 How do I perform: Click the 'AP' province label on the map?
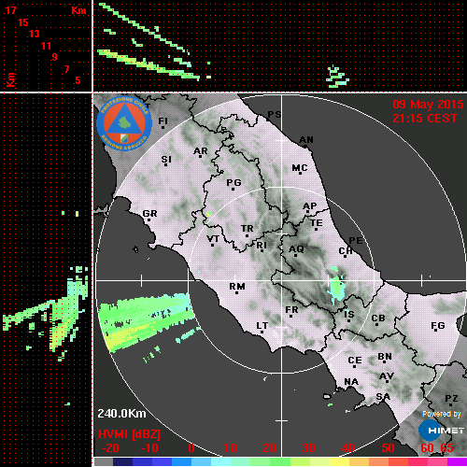pos(309,205)
